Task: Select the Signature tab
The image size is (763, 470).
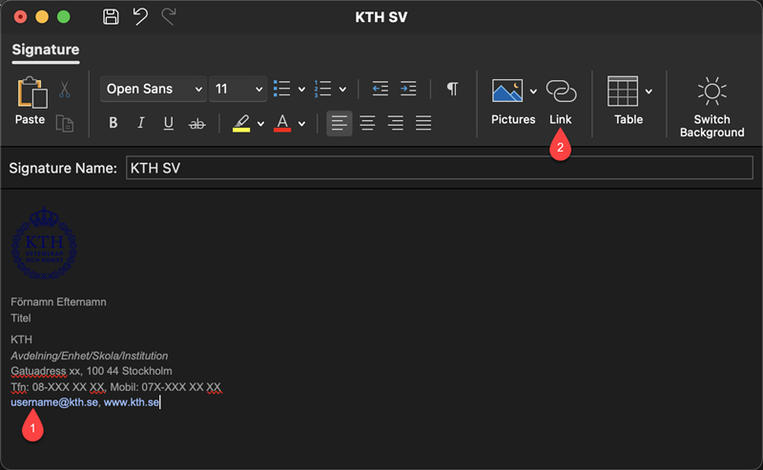Action: (45, 50)
